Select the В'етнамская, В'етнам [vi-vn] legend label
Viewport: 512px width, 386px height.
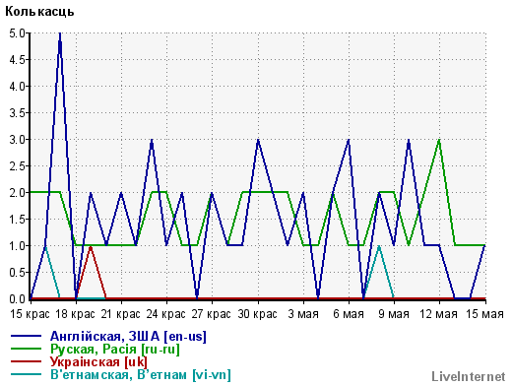click(x=141, y=375)
